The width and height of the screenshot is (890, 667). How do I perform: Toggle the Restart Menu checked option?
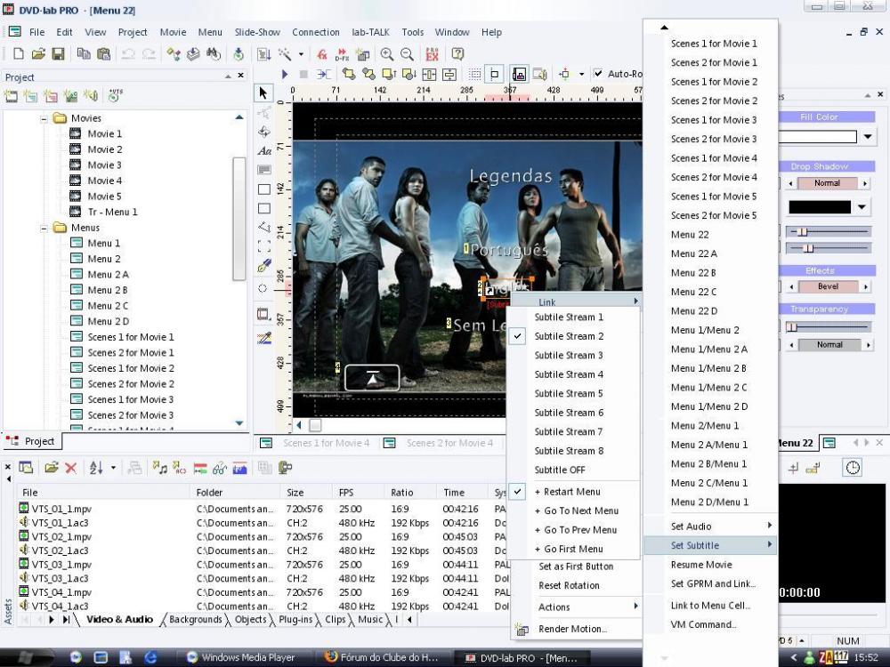pos(571,492)
